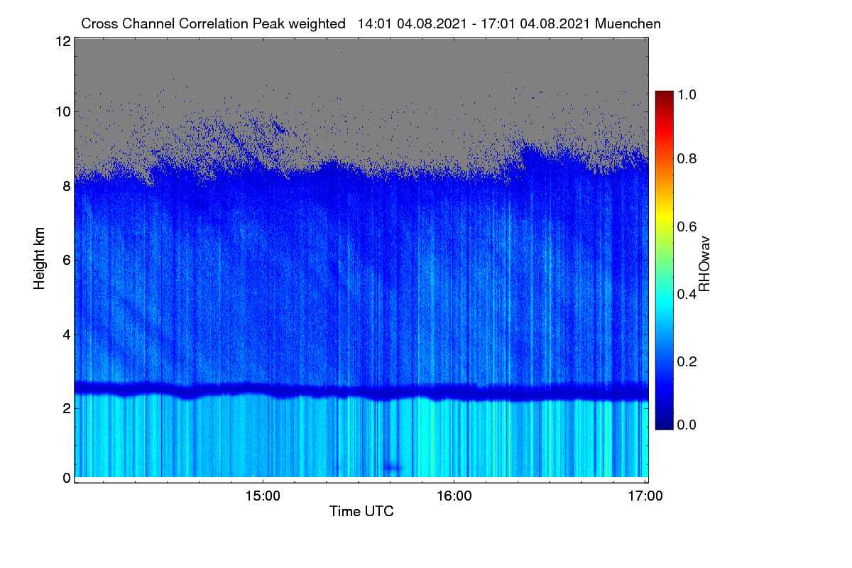Click the 4 km height tick label
Image resolution: width=852 pixels, height=568 pixels.
66,334
